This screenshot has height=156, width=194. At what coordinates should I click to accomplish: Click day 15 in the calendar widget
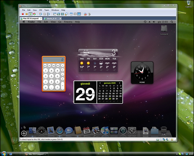[110, 93]
